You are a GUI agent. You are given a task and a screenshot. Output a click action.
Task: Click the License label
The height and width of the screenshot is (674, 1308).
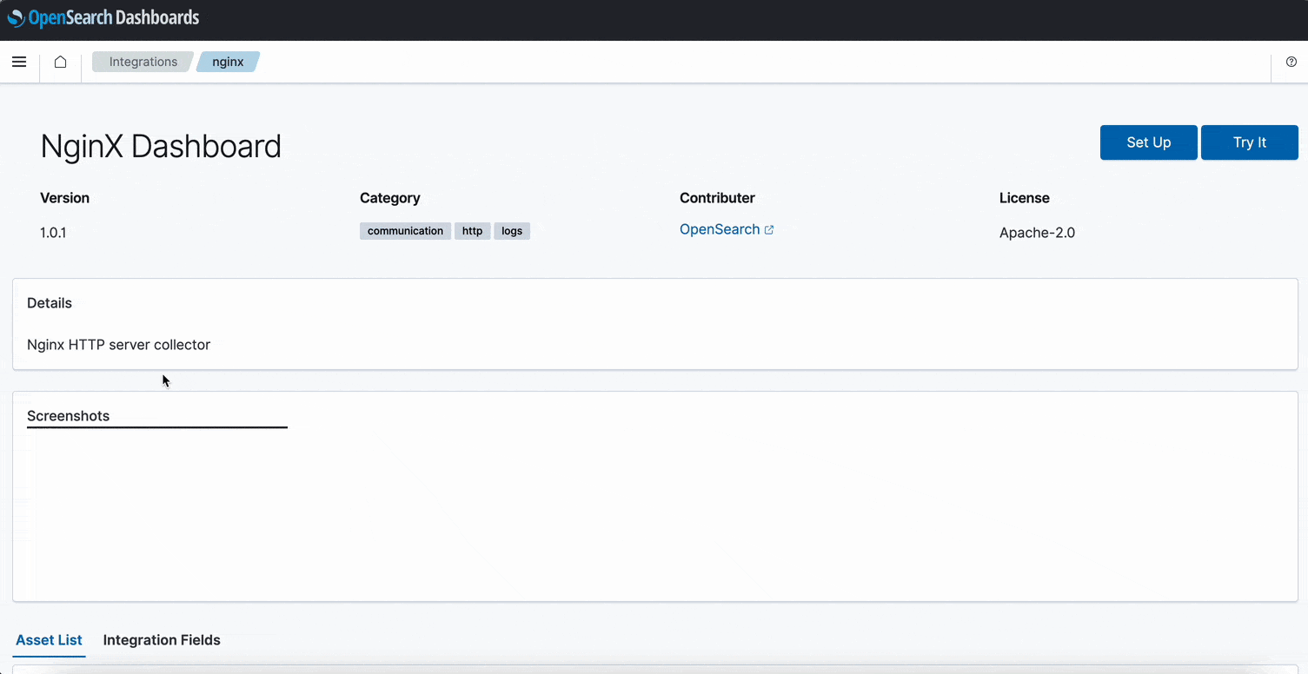click(1025, 198)
